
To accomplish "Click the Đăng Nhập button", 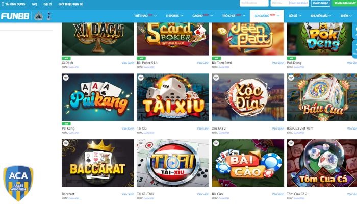I will (x=320, y=3).
